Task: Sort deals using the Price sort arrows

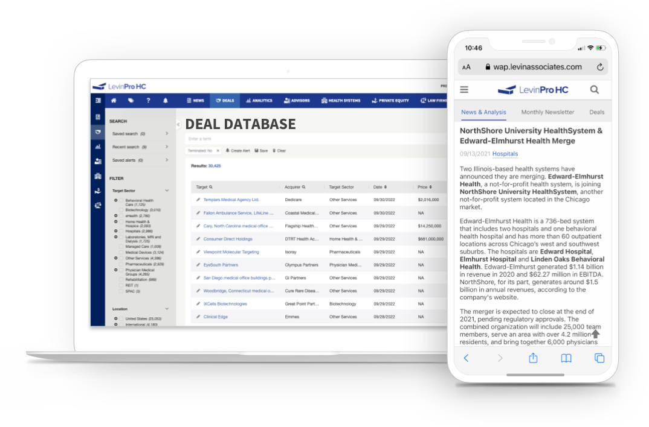Action: [x=430, y=187]
